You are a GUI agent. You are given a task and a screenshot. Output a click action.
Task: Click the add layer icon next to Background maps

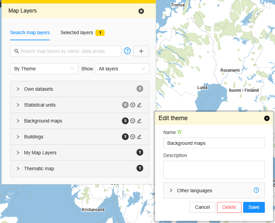tap(133, 121)
